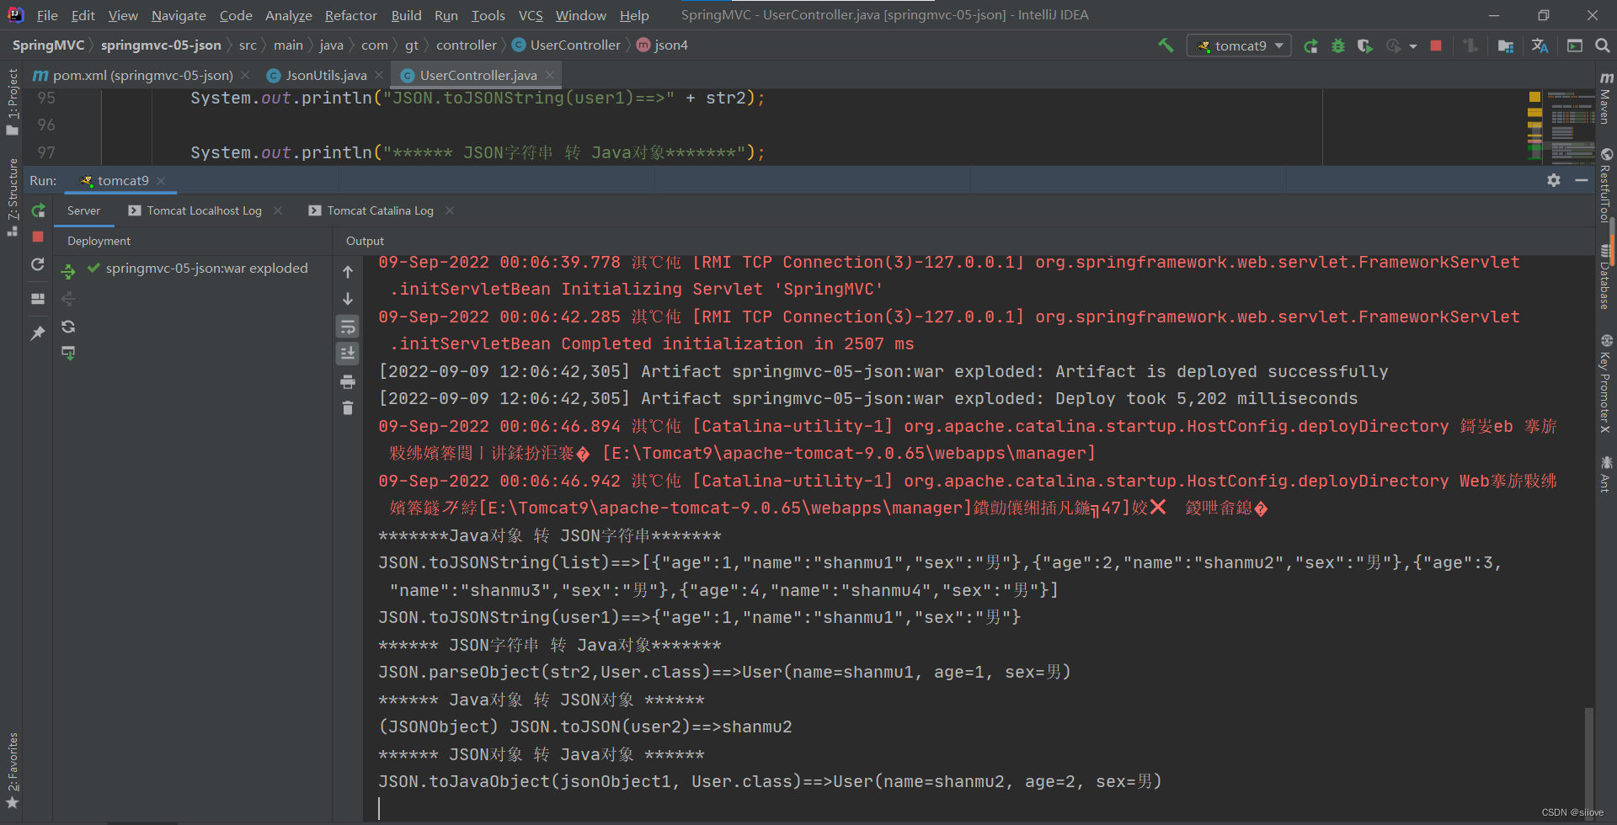Close the UserController.java editor tab
This screenshot has width=1617, height=825.
click(x=550, y=75)
